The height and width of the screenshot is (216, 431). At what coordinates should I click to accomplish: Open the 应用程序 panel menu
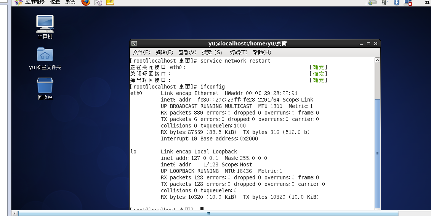point(35,2)
